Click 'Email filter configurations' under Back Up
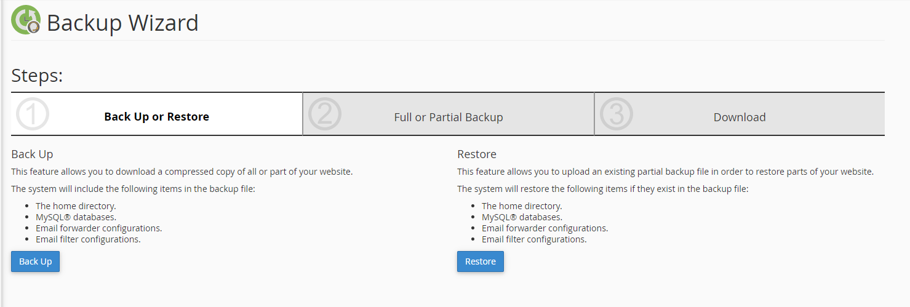The width and height of the screenshot is (910, 307). point(88,239)
